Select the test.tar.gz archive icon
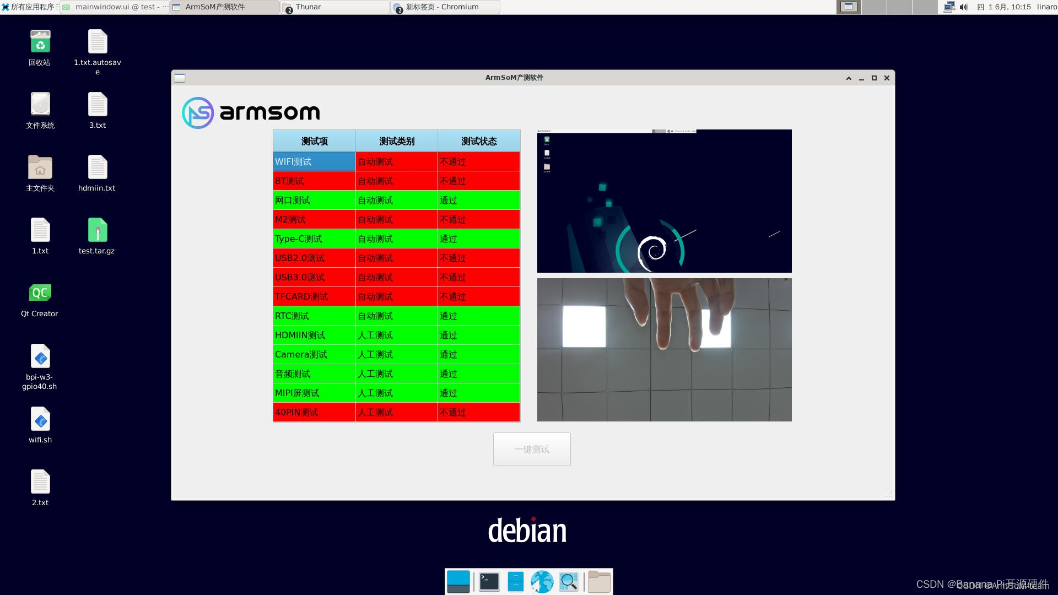Screen dimensions: 1058x595 tap(97, 230)
